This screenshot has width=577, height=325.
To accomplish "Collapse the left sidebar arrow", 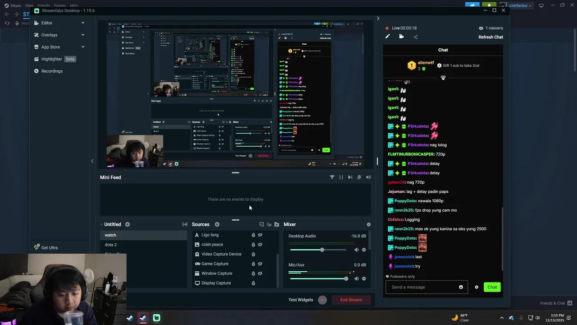I will click(x=92, y=161).
